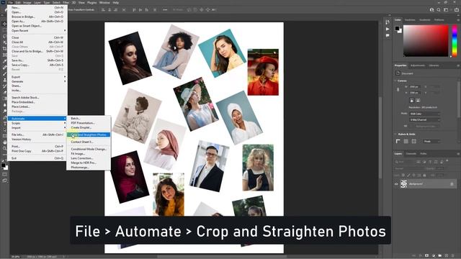
Task: Choose Crop and Straighten Photos
Action: click(89, 135)
